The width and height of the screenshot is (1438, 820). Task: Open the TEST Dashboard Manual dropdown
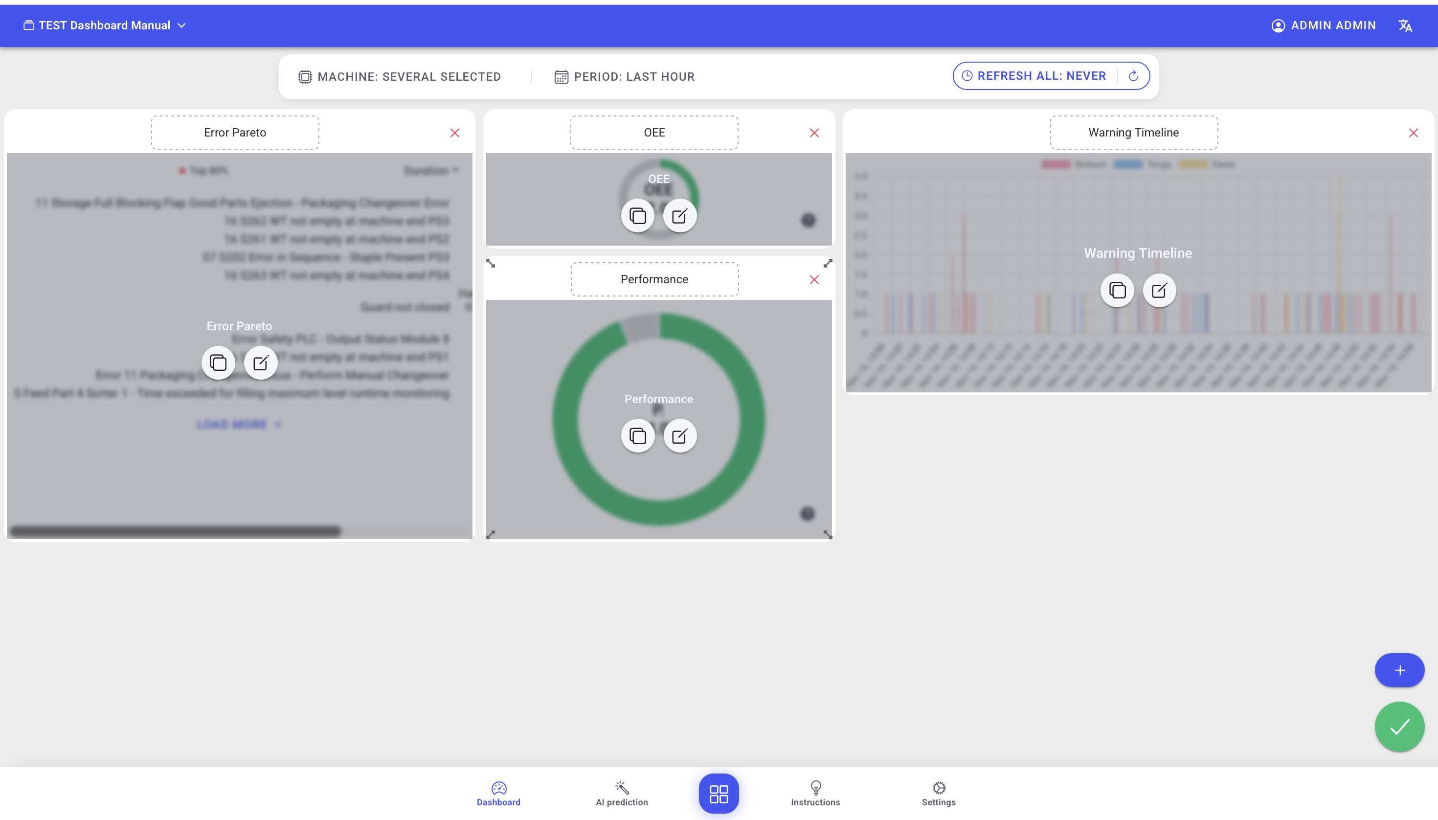(105, 25)
